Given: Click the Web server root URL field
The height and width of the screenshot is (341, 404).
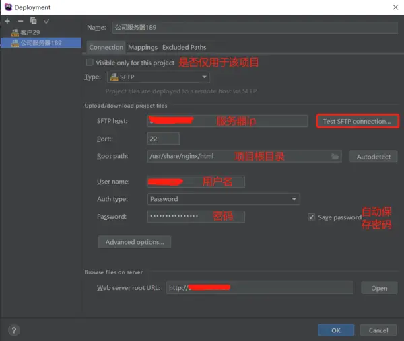Looking at the screenshot, I should (x=260, y=287).
